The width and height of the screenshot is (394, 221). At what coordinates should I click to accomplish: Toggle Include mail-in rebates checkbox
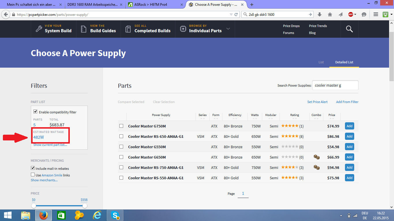point(33,168)
